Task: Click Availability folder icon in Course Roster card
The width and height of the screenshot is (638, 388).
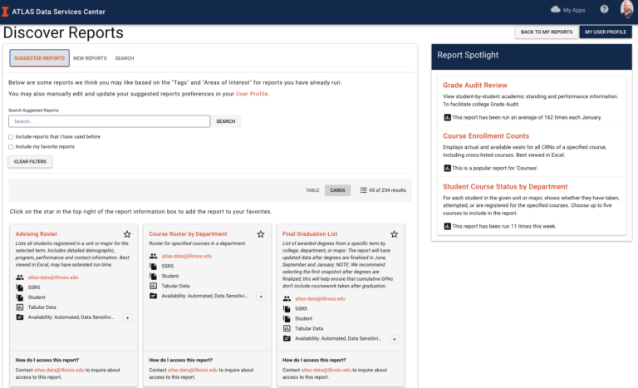Action: pos(153,296)
